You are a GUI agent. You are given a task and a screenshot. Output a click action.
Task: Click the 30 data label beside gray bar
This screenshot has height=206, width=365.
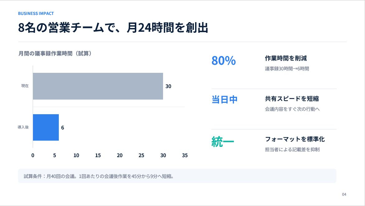[x=168, y=87]
